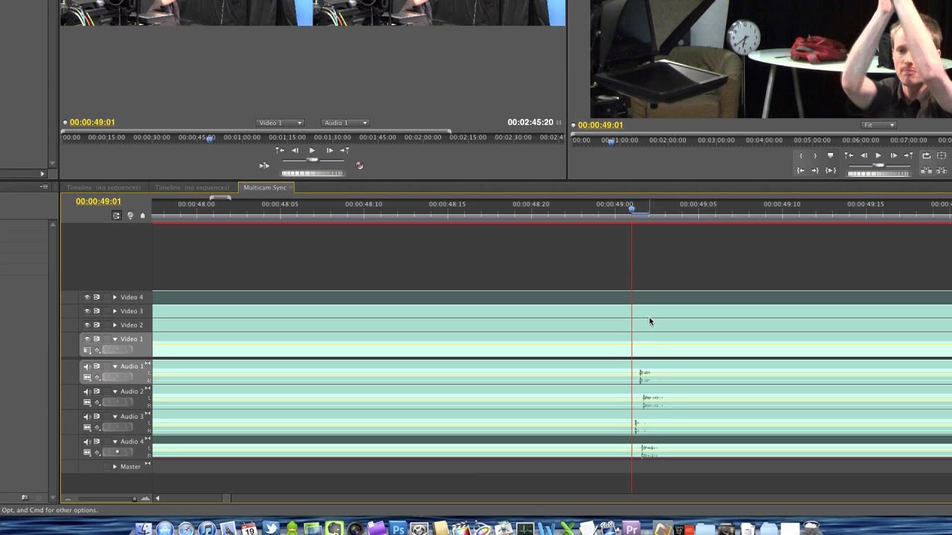Step forward one frame in source monitor
The width and height of the screenshot is (952, 535).
(329, 150)
